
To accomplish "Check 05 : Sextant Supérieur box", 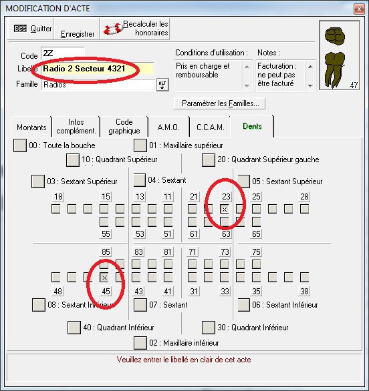I will tap(244, 181).
